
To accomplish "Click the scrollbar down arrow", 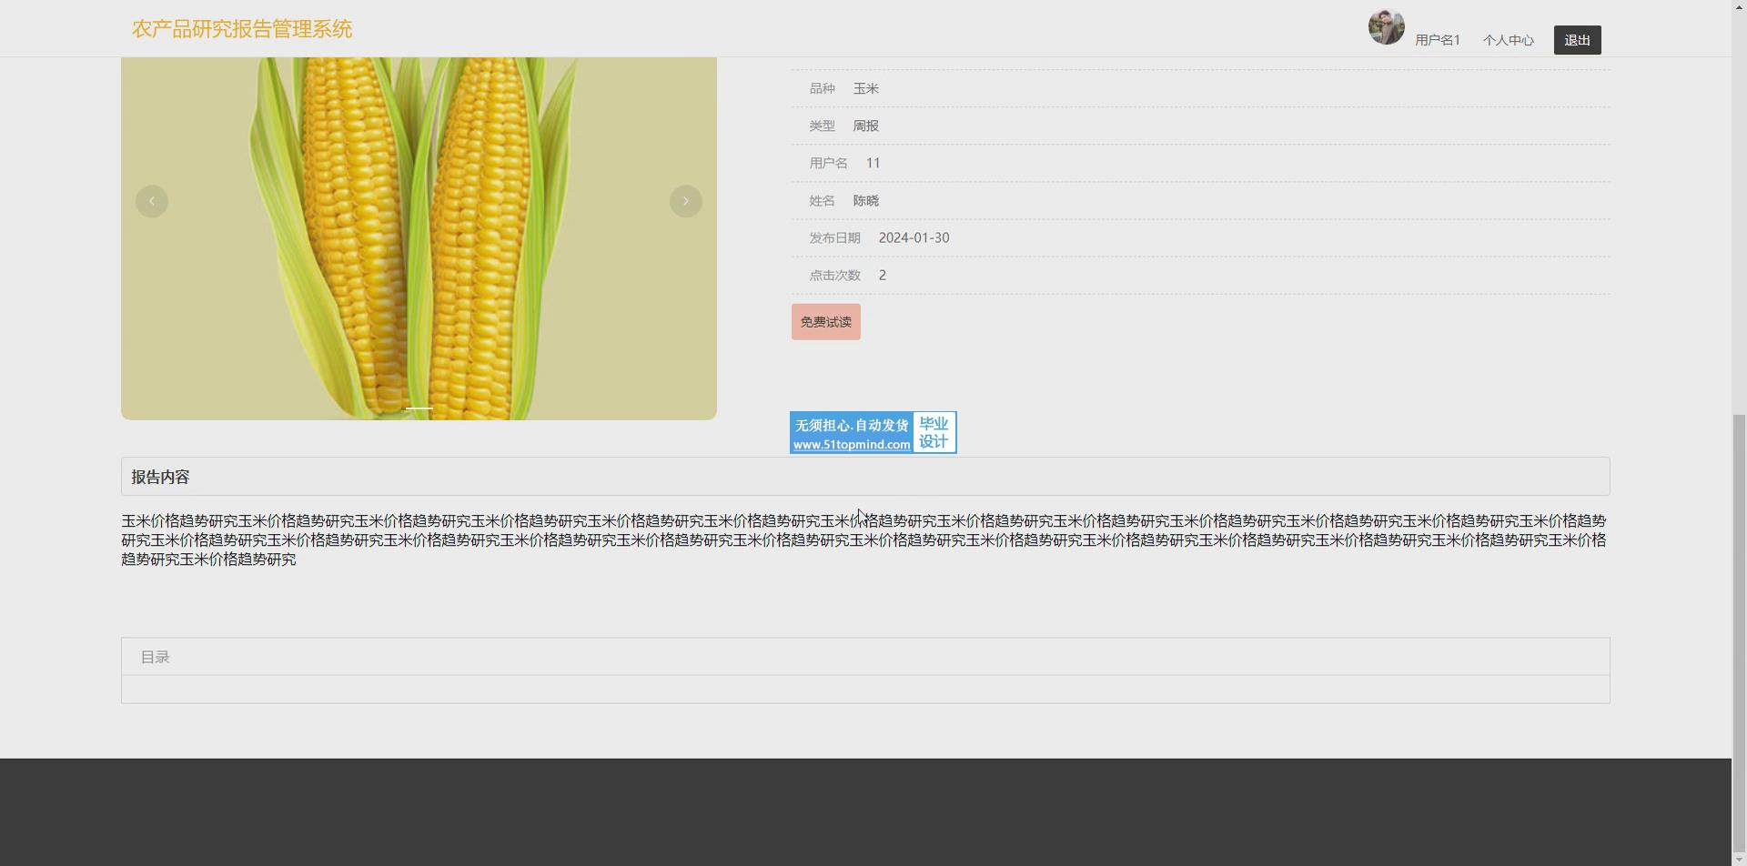I will tap(1739, 859).
